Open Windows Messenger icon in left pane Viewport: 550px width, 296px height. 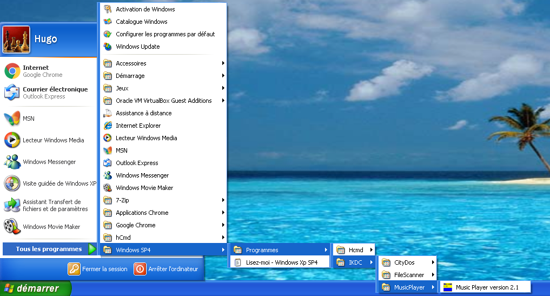point(12,161)
